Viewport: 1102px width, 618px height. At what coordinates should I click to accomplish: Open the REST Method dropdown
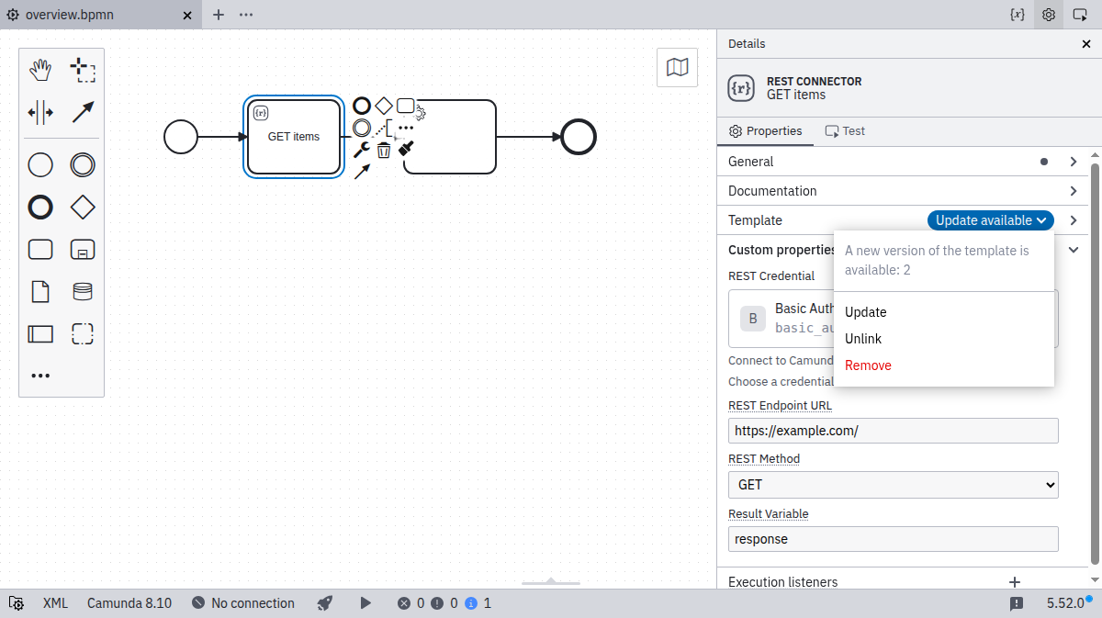[894, 485]
